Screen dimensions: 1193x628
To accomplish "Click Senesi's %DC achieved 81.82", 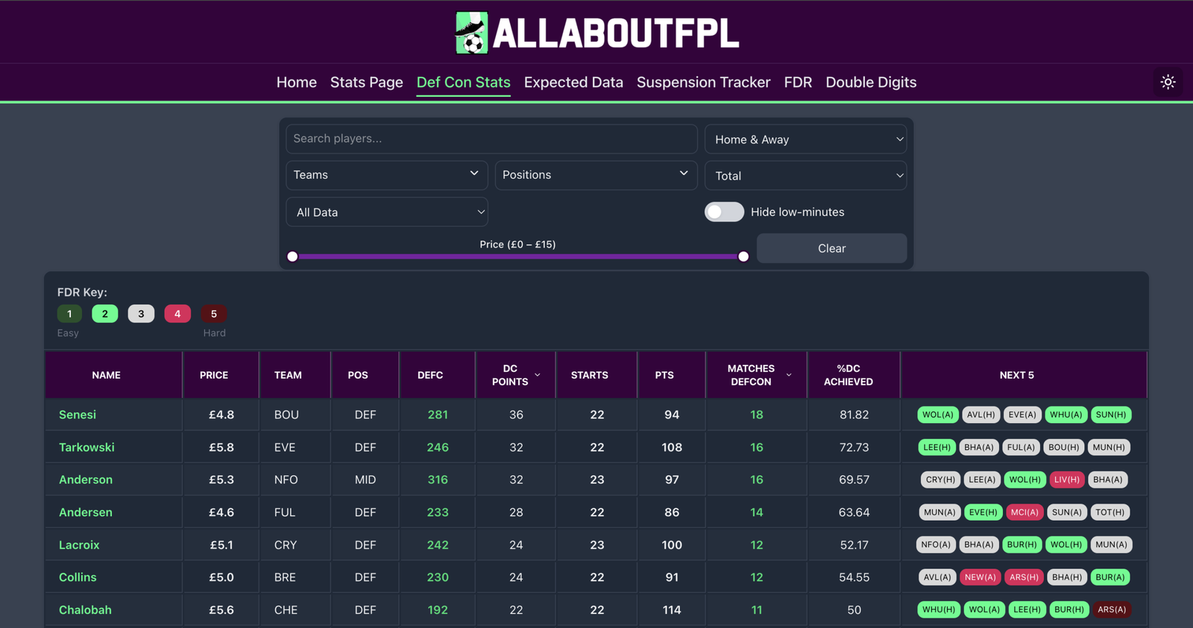I will [854, 415].
